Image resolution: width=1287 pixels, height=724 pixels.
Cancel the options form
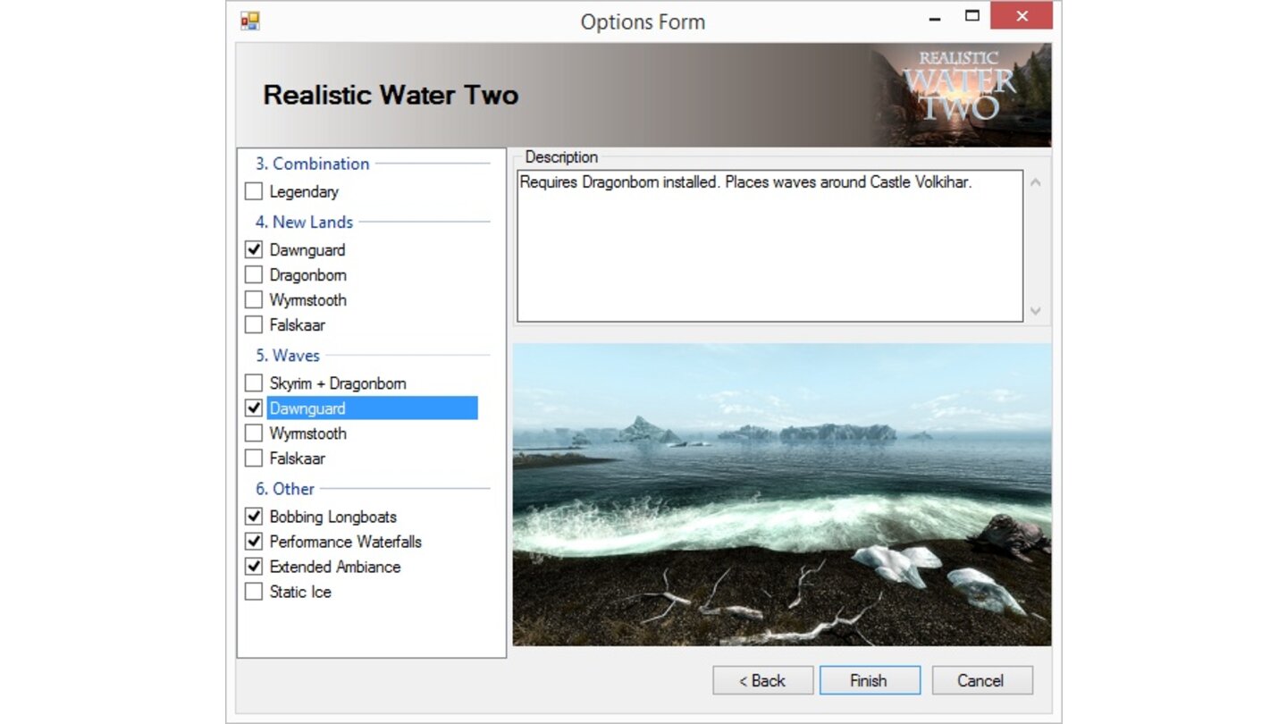(982, 680)
